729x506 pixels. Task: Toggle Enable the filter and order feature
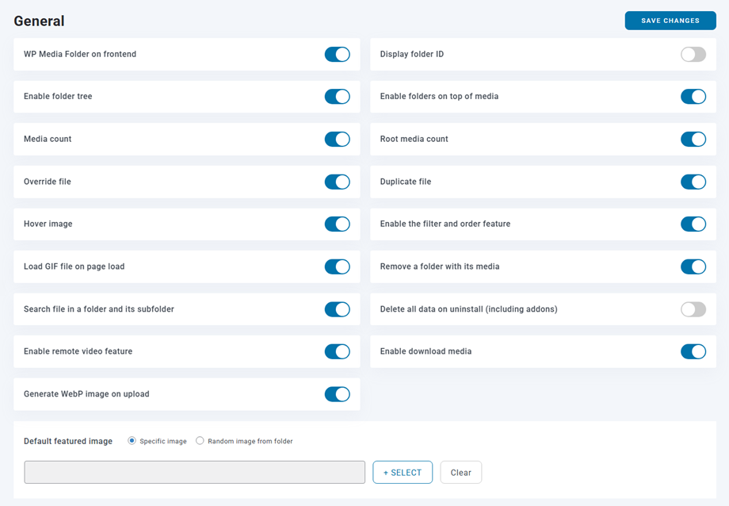(x=693, y=224)
